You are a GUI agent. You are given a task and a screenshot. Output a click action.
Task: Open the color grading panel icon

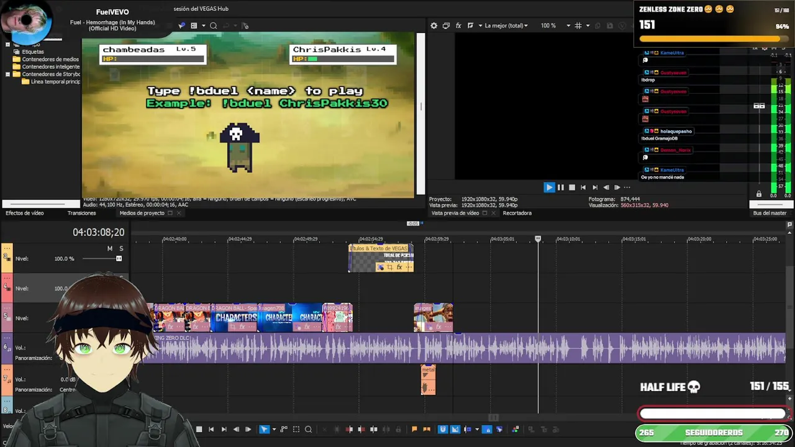(x=515, y=429)
